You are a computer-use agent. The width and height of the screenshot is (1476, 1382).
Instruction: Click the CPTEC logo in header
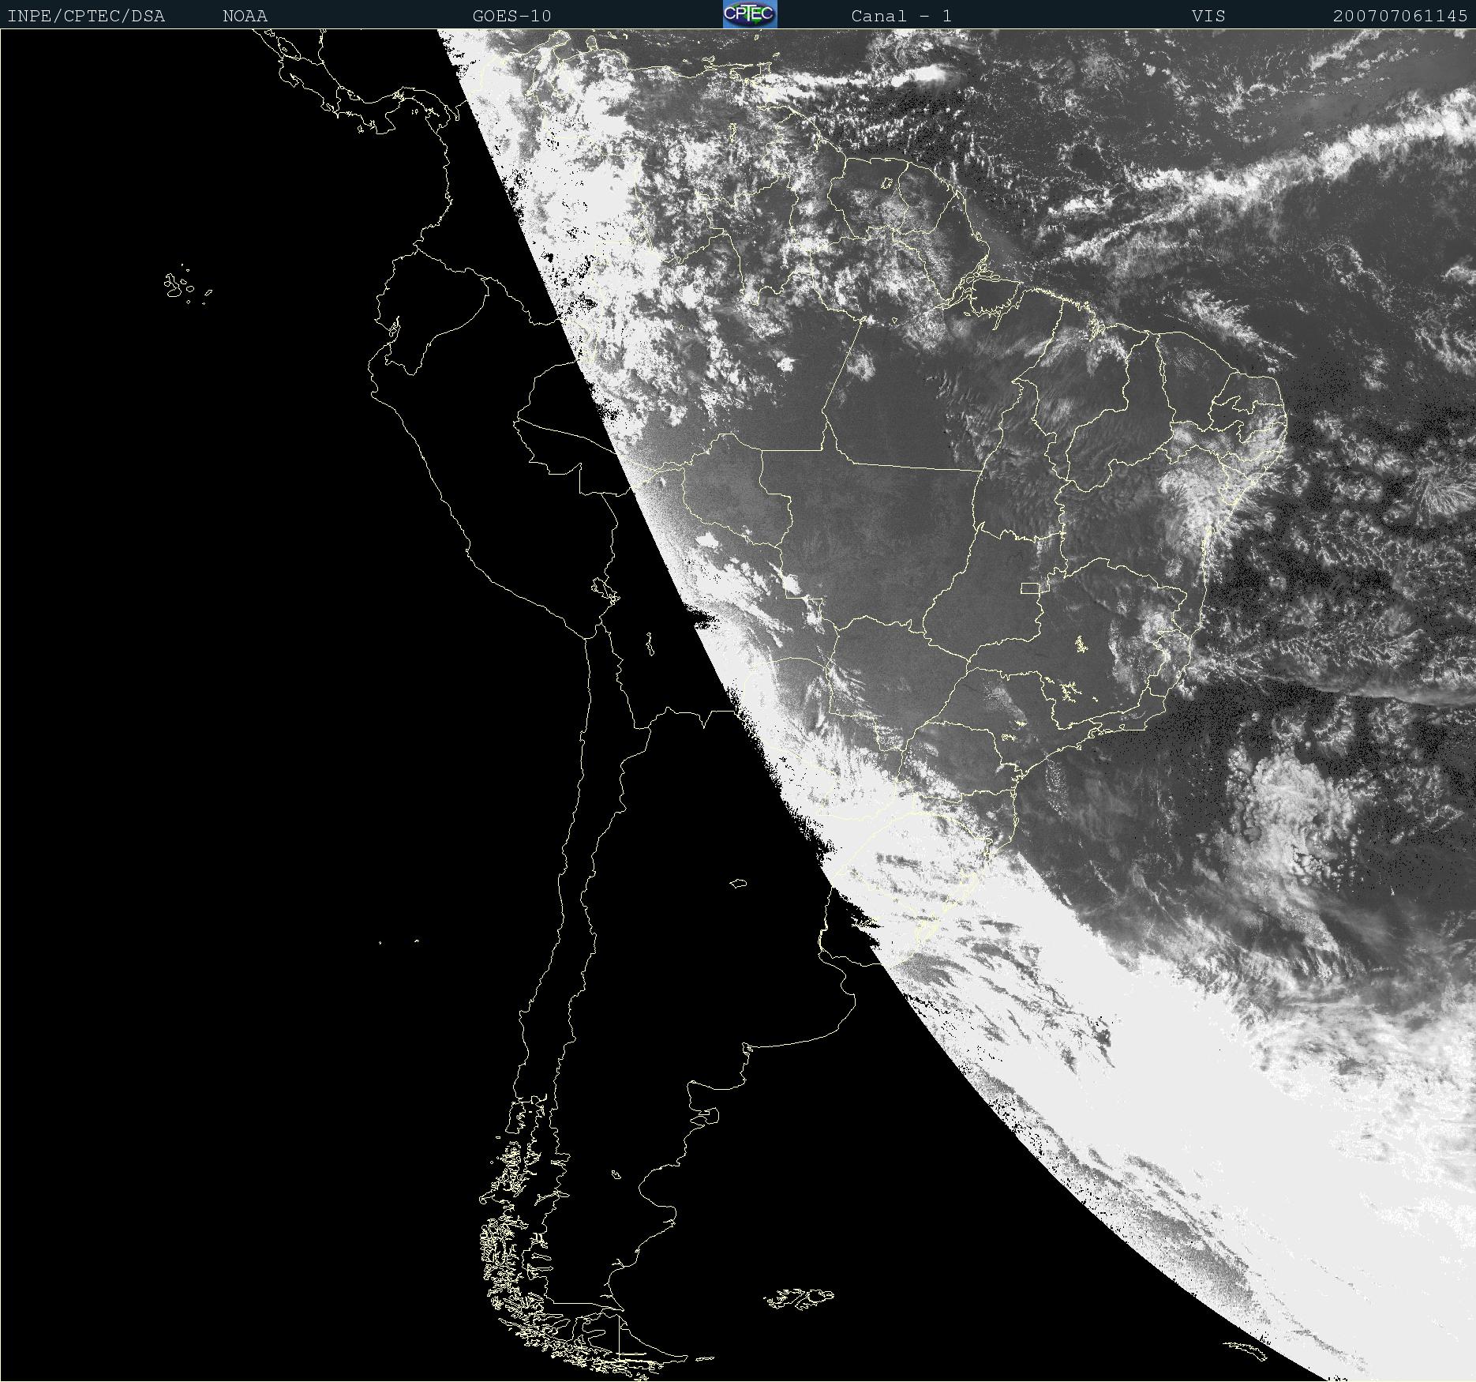point(750,14)
